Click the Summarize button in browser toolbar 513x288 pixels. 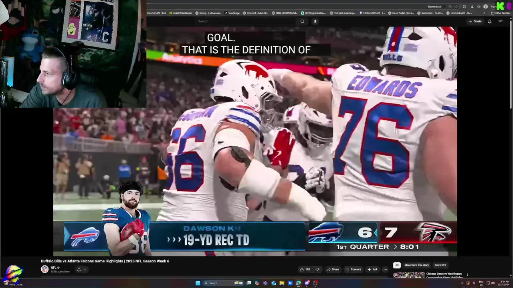(x=434, y=6)
